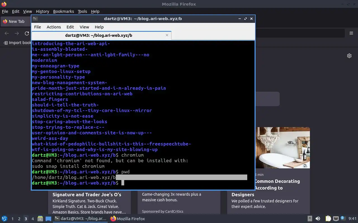Close the terminal window
The image size is (358, 223).
(x=251, y=19)
